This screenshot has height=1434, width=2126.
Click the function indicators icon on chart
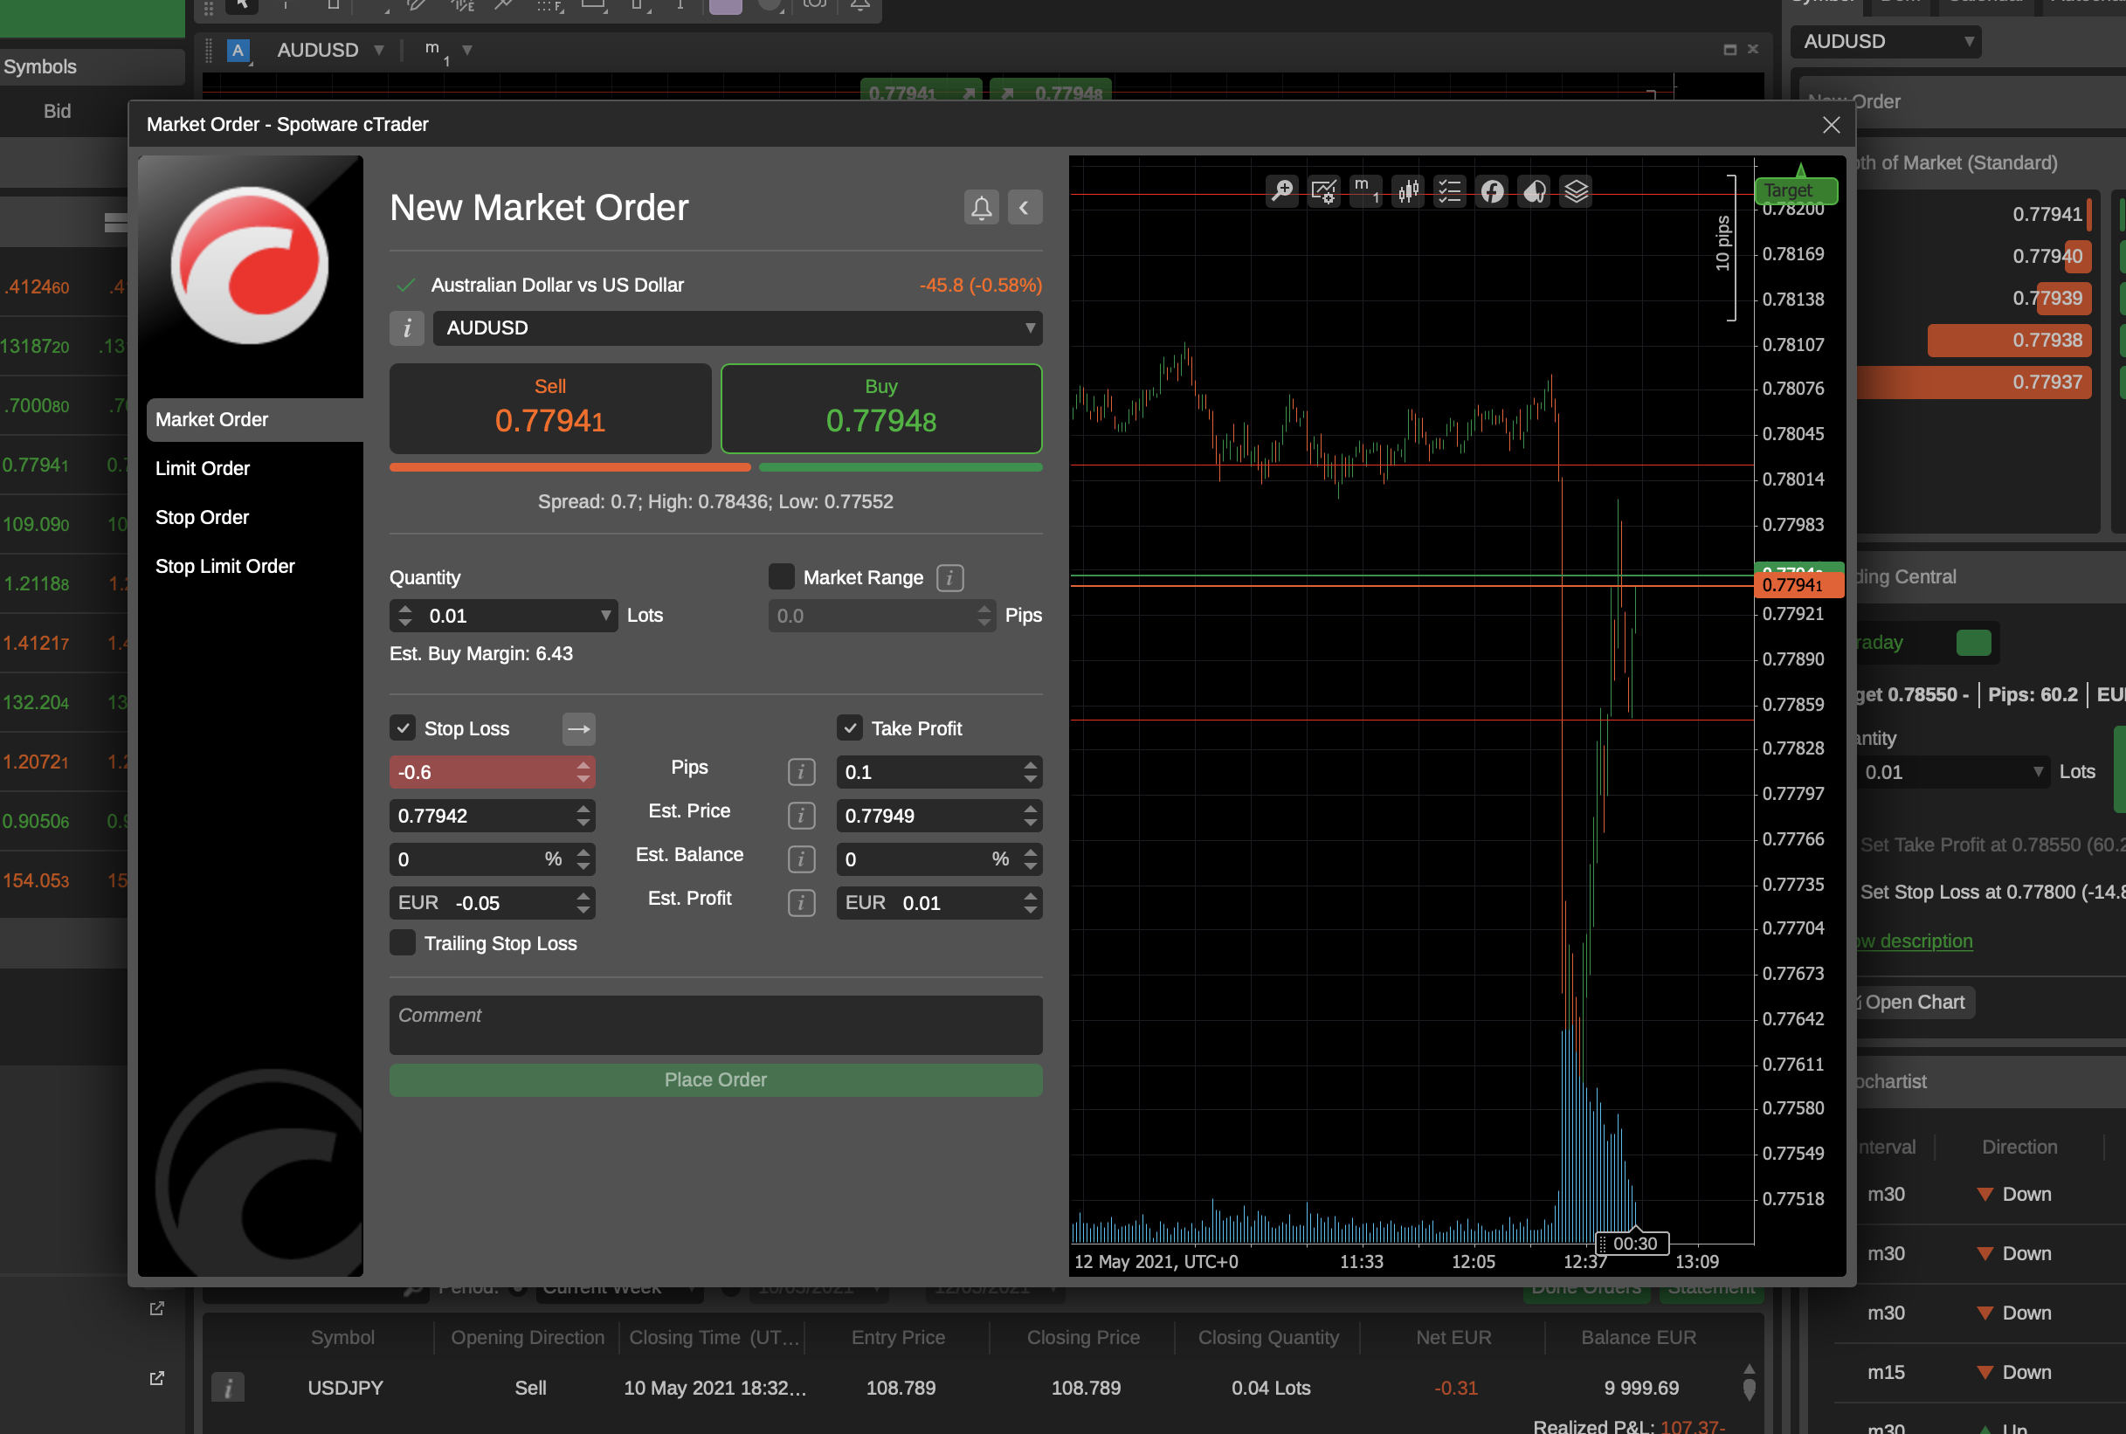point(1493,190)
